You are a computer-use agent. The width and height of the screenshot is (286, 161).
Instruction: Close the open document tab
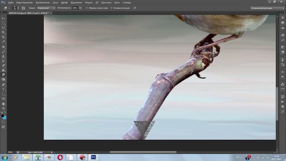click(x=51, y=13)
